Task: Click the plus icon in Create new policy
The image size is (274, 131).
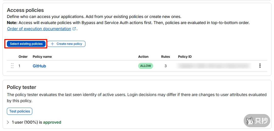Action: pyautogui.click(x=52, y=44)
